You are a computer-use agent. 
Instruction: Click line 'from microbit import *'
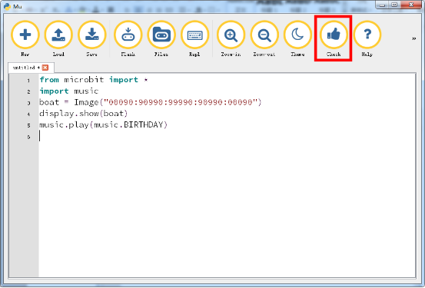click(94, 80)
